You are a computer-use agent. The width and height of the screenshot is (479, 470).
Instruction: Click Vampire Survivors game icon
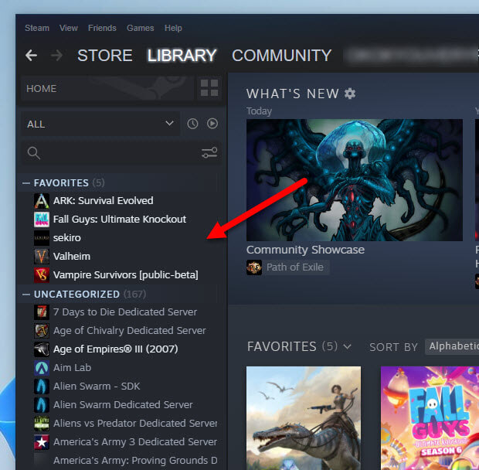click(x=42, y=275)
